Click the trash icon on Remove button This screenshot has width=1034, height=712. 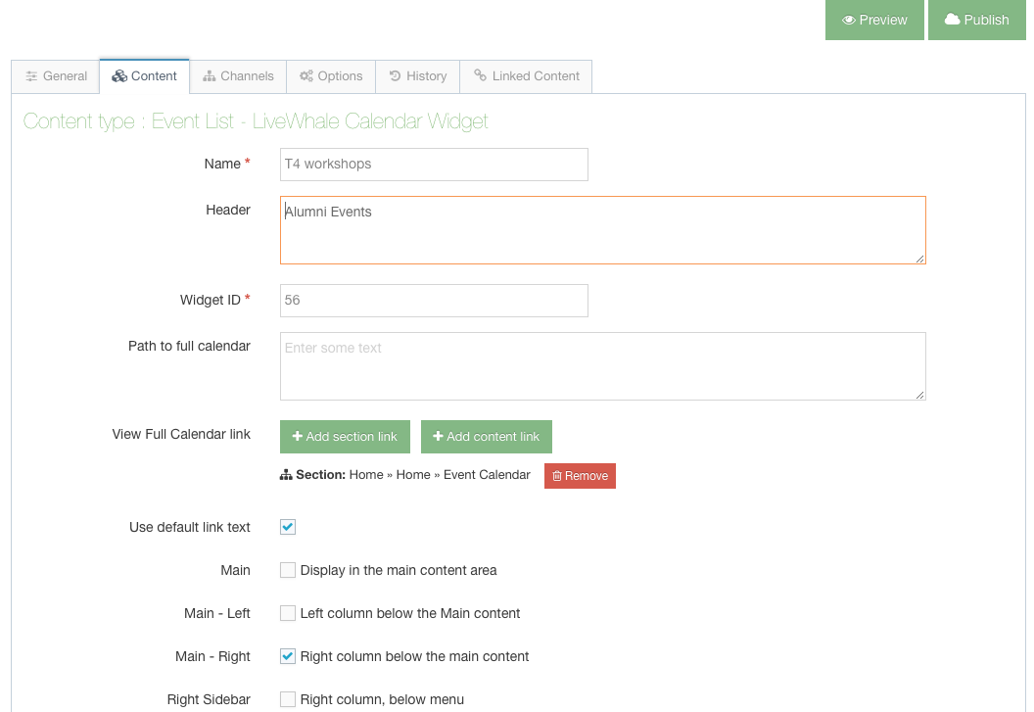(557, 476)
